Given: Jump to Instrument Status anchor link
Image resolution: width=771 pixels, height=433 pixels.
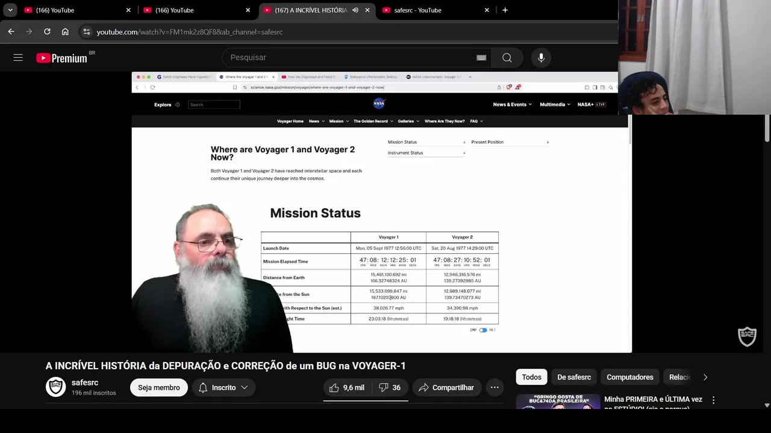Looking at the screenshot, I should 426,153.
